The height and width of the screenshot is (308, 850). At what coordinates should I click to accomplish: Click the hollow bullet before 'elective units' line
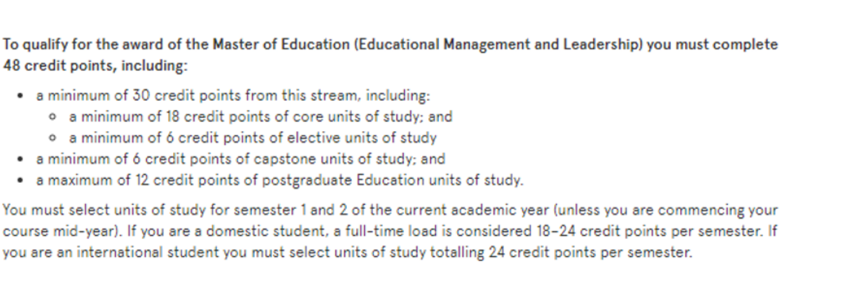(54, 138)
